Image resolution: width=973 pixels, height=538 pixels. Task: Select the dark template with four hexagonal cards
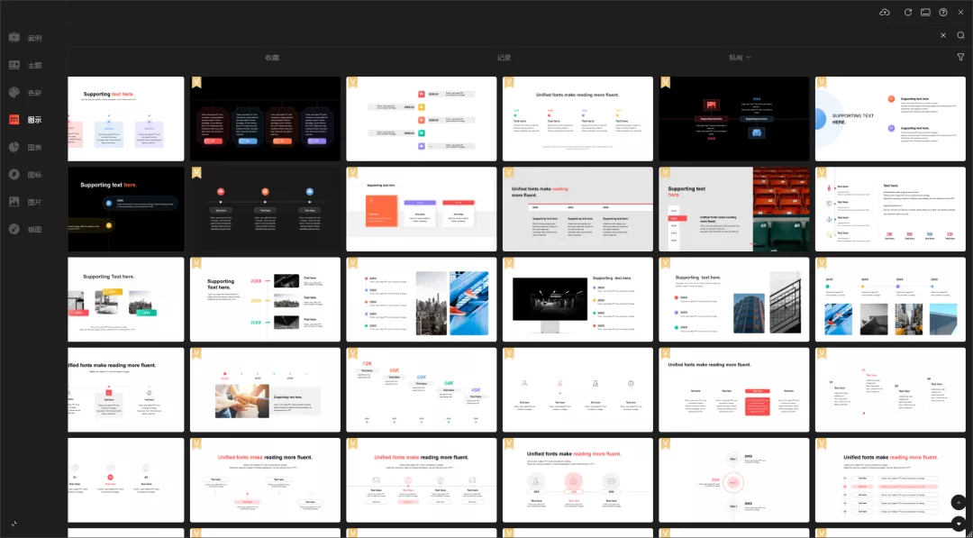266,119
